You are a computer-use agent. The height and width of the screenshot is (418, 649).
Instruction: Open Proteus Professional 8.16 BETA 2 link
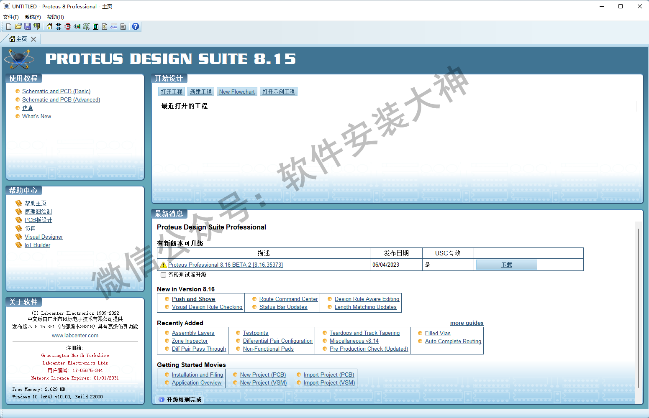(226, 265)
